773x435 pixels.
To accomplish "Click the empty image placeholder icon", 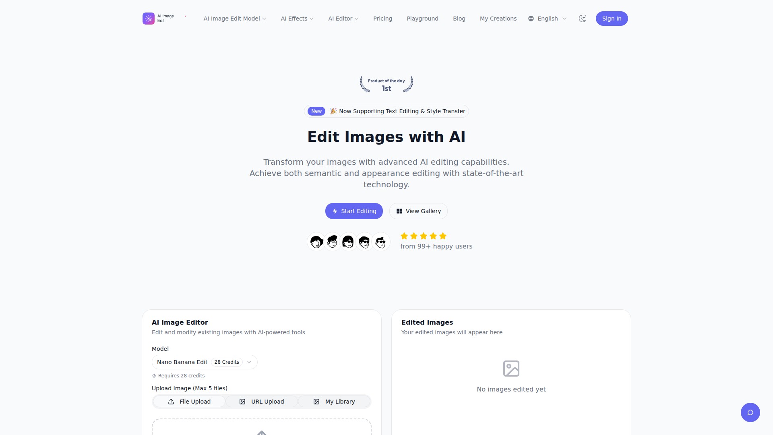I will coord(511,369).
